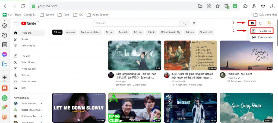This screenshot has width=278, height=123.
Task: Open Video của bạn in the sidebar
Action: 28,69
